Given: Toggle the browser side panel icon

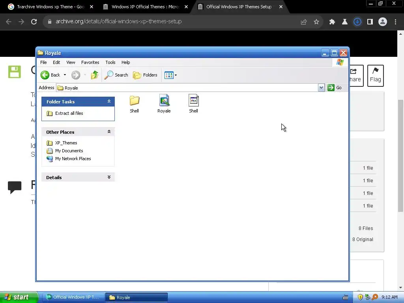Looking at the screenshot, I should pos(370,22).
